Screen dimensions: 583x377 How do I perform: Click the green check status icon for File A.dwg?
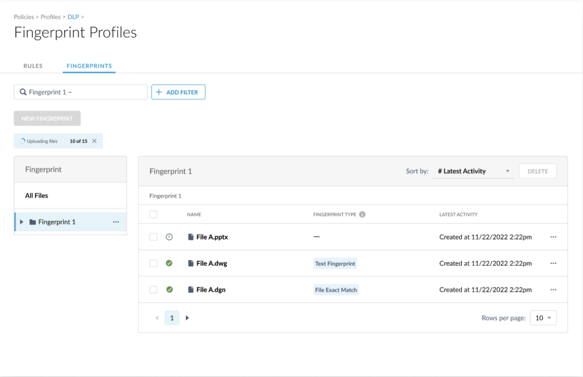[x=169, y=263]
